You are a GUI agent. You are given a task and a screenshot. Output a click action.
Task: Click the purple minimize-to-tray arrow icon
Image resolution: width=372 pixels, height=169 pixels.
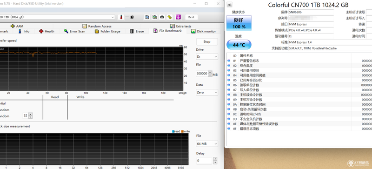click(x=179, y=17)
